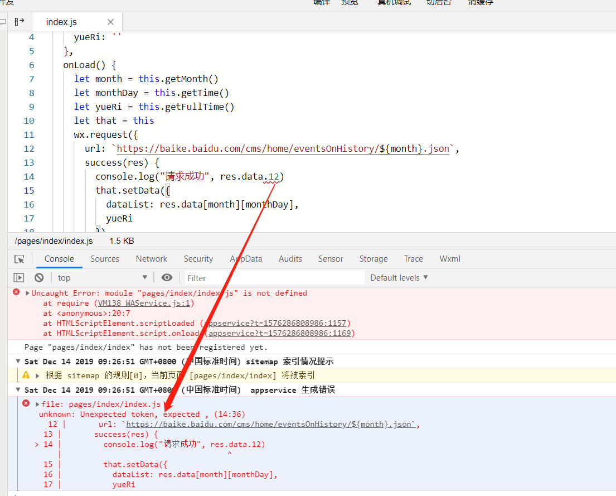Open the appservice link ending in 1169
The image size is (616, 496).
[280, 334]
